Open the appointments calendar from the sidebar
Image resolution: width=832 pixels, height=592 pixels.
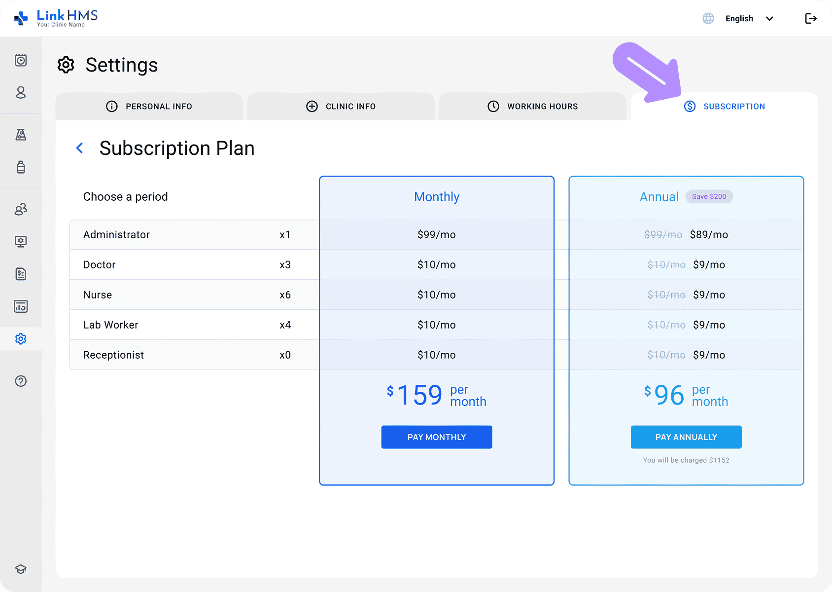point(21,60)
